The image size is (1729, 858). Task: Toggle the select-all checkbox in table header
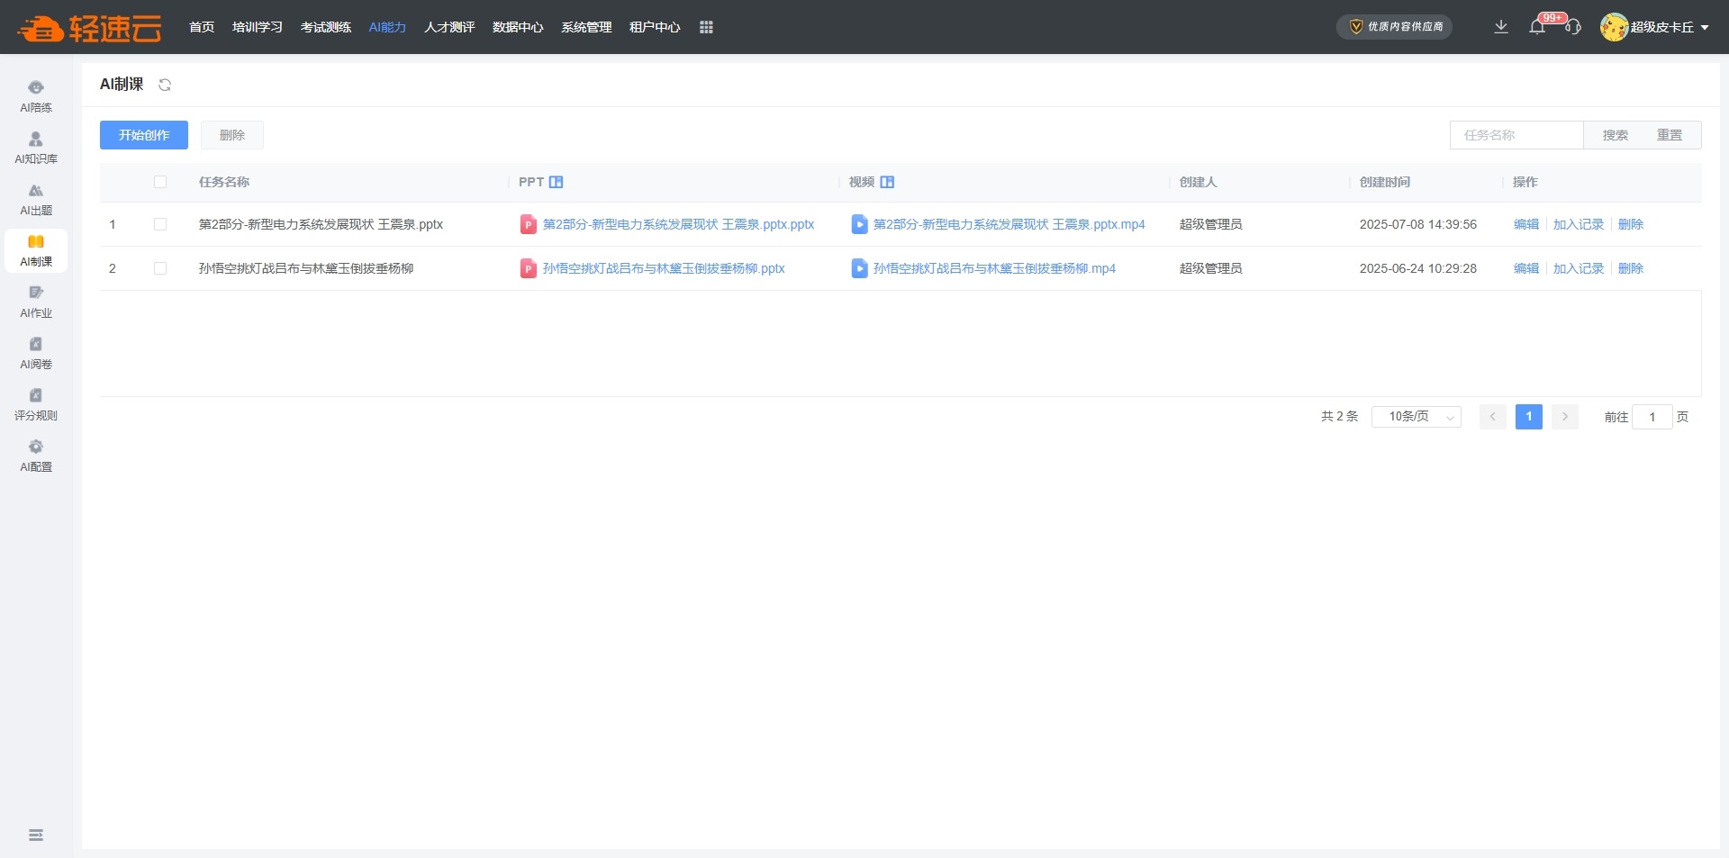pos(160,182)
